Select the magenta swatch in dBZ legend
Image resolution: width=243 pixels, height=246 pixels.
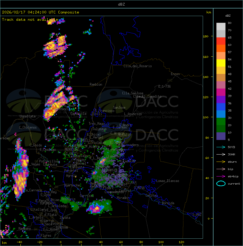coord(221,92)
